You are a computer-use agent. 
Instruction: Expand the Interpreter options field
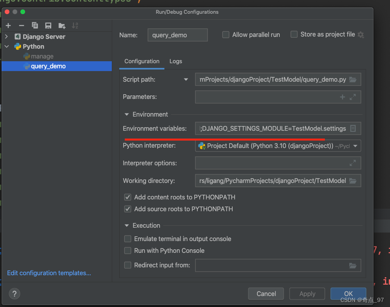pos(353,163)
